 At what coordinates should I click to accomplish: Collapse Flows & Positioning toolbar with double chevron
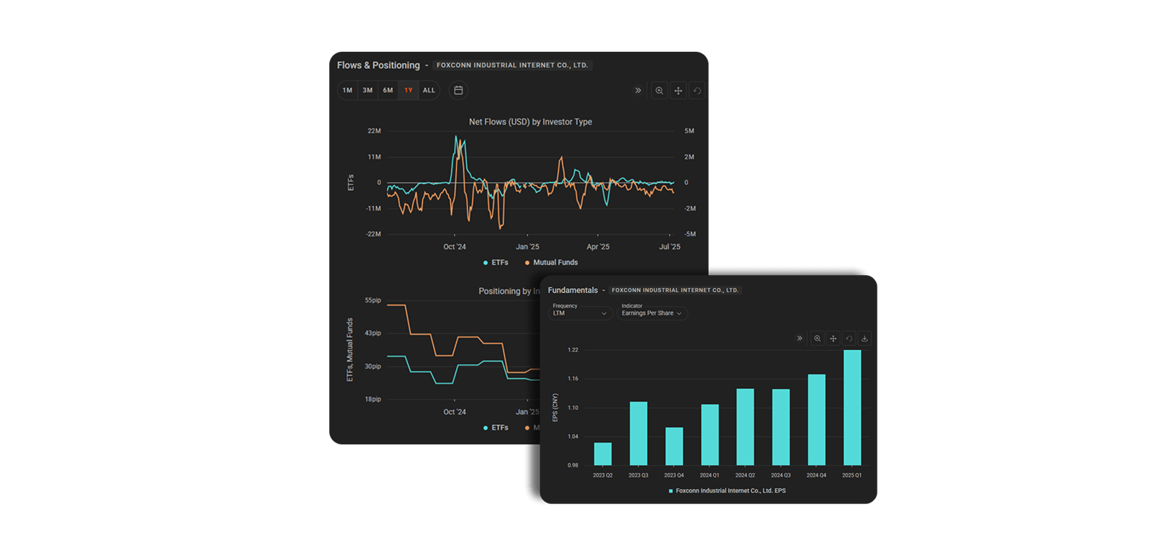click(x=638, y=91)
